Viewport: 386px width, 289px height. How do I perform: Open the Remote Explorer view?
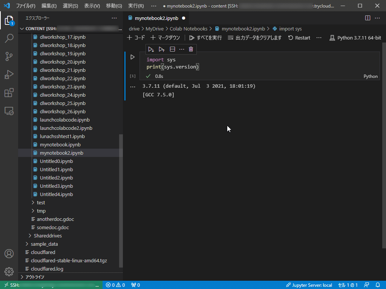click(9, 111)
